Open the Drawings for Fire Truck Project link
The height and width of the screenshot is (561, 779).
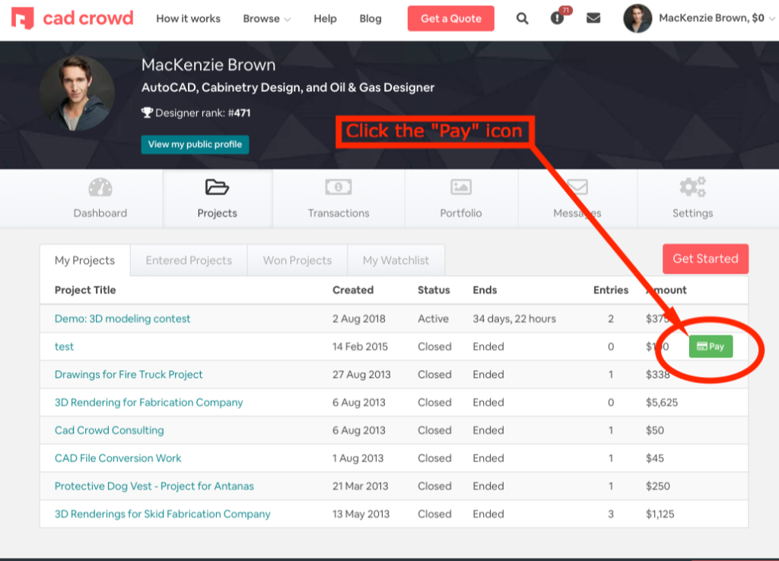coord(128,374)
